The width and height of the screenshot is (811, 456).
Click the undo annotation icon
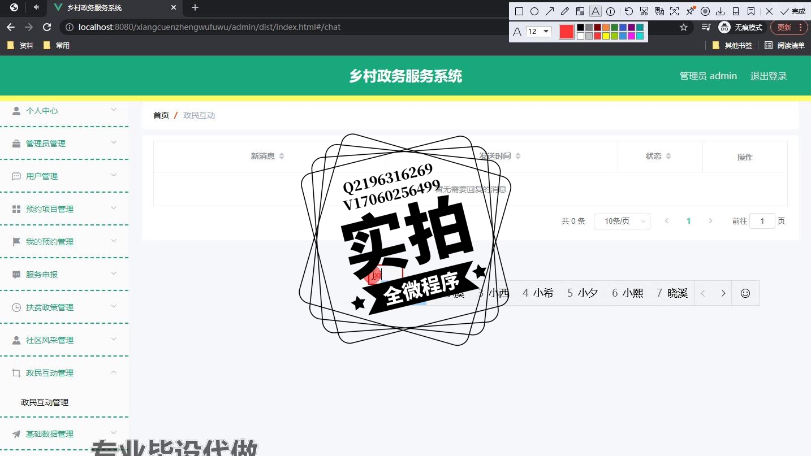(x=629, y=11)
